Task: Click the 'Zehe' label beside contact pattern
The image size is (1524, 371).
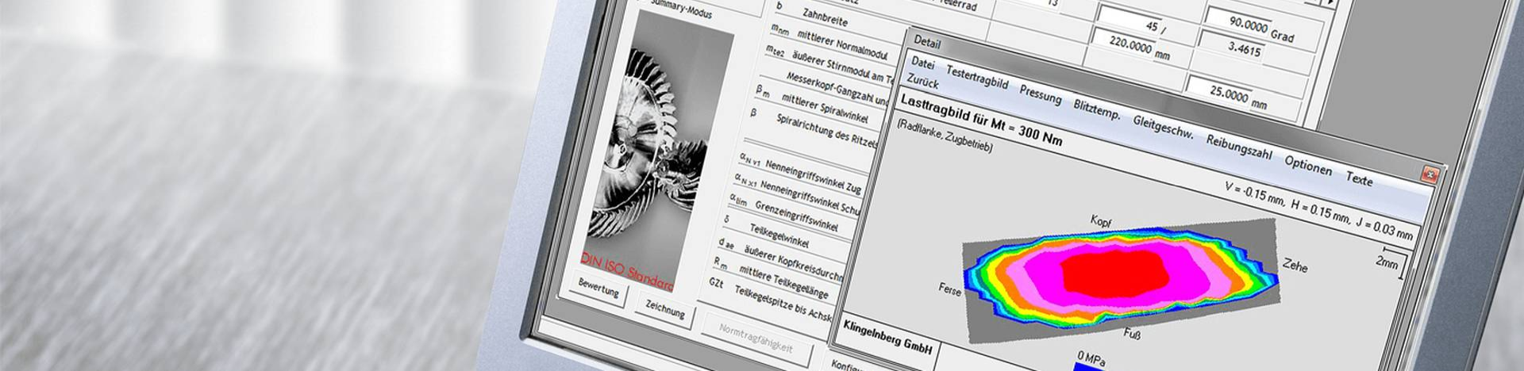Action: (x=1295, y=266)
